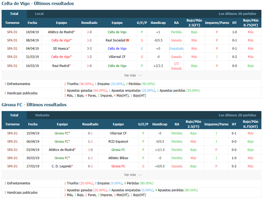Screen dimensions: 263x199
Task: Expand Ver más under Celta de Vigo results
Action: point(133,75)
